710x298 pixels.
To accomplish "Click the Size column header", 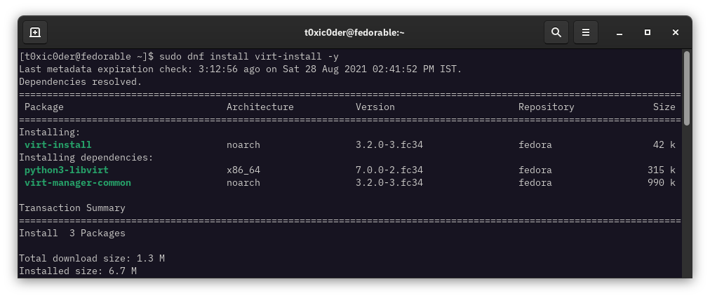I will click(x=664, y=107).
